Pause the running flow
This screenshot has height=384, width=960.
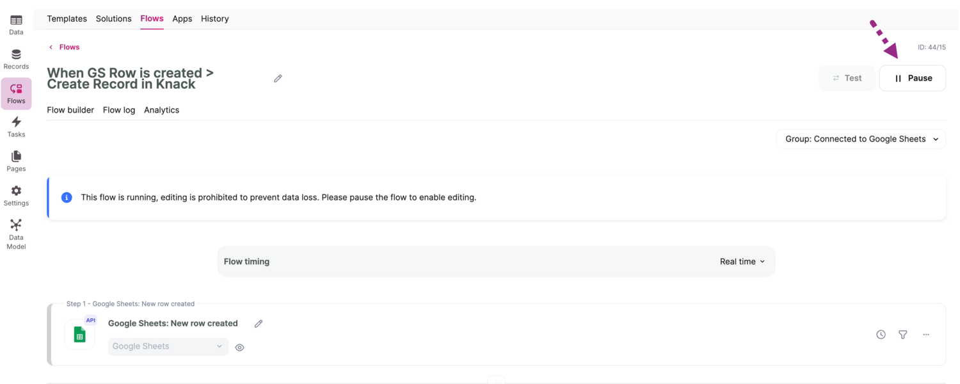pos(912,78)
